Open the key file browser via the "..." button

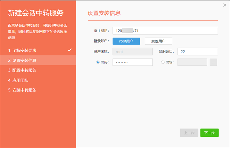point(213,62)
